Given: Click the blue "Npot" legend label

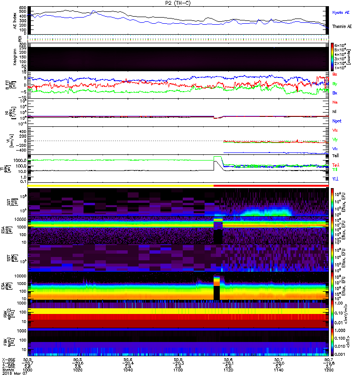Looking at the screenshot, I should pos(337,121).
